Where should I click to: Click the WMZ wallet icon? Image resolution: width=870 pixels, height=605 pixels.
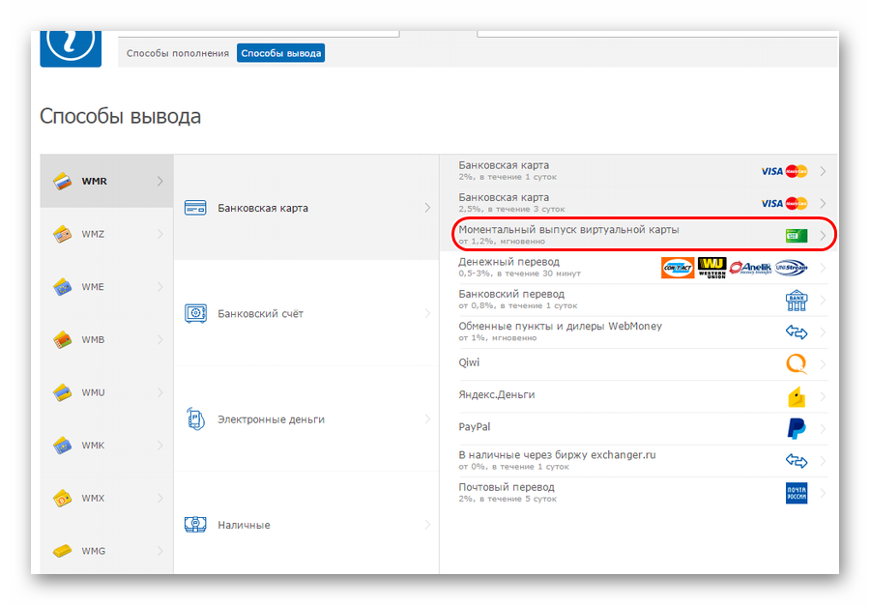[x=62, y=234]
